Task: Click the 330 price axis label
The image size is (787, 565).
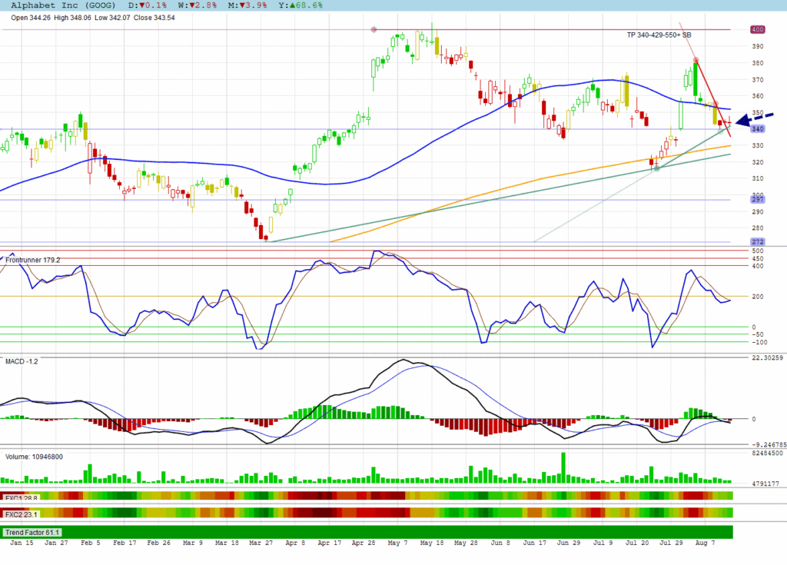Action: 757,145
